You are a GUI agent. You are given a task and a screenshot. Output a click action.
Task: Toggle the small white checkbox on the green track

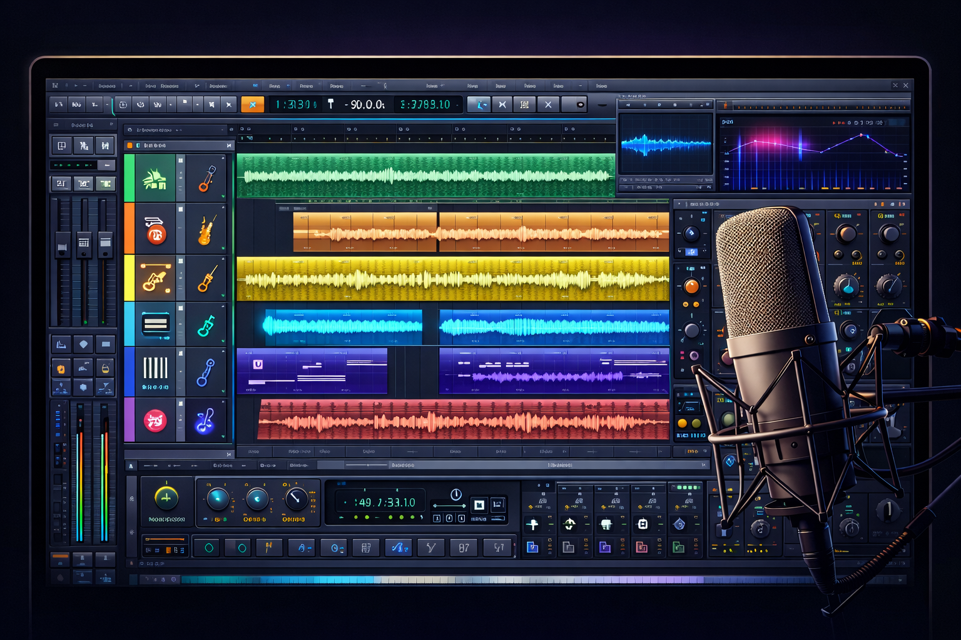pos(181,161)
